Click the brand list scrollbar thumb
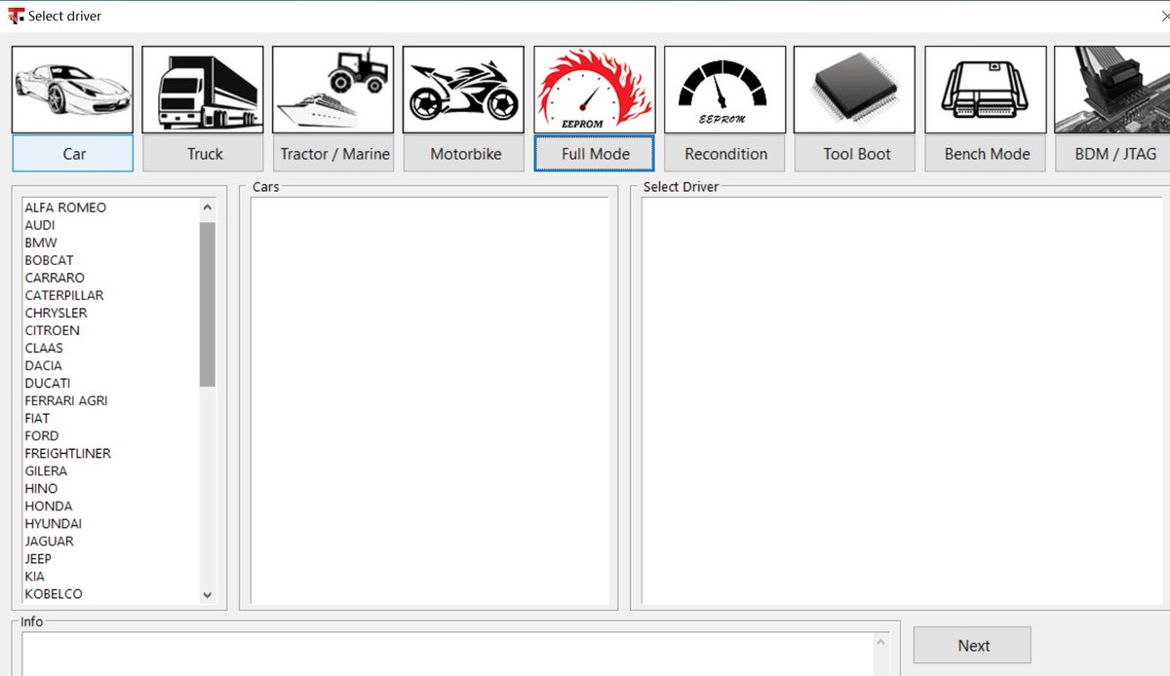1170x676 pixels. [207, 304]
